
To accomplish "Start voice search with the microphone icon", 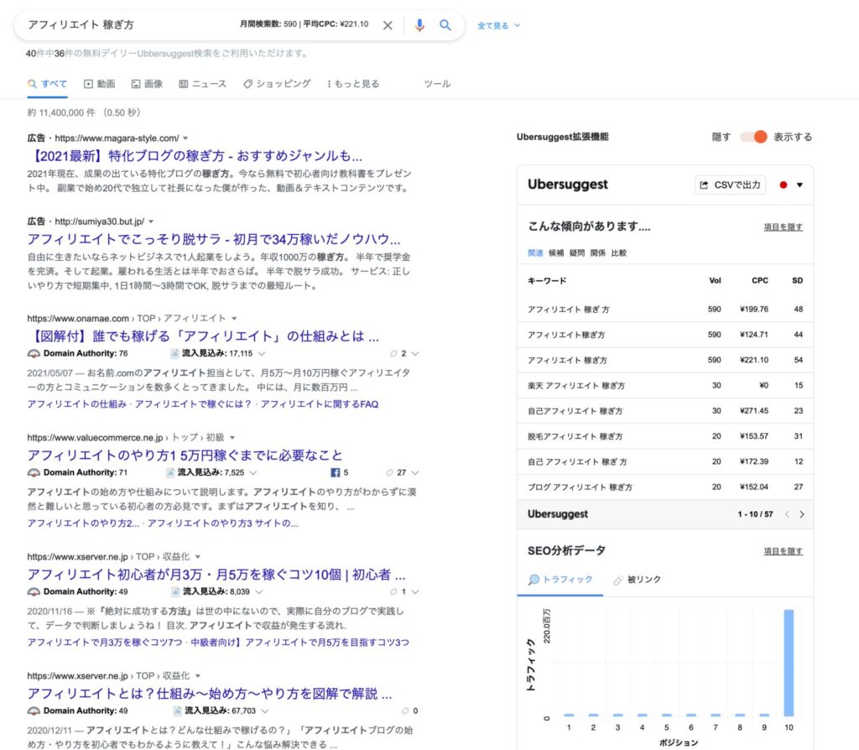I will (419, 25).
